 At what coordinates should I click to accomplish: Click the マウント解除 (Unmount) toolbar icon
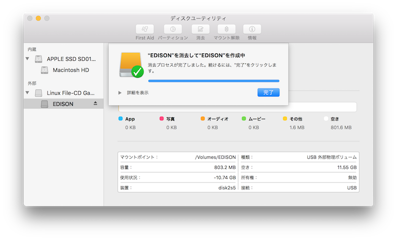tap(226, 29)
